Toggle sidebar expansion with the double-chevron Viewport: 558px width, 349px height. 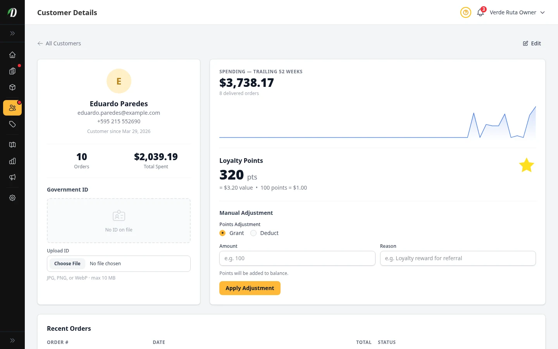coord(12,33)
